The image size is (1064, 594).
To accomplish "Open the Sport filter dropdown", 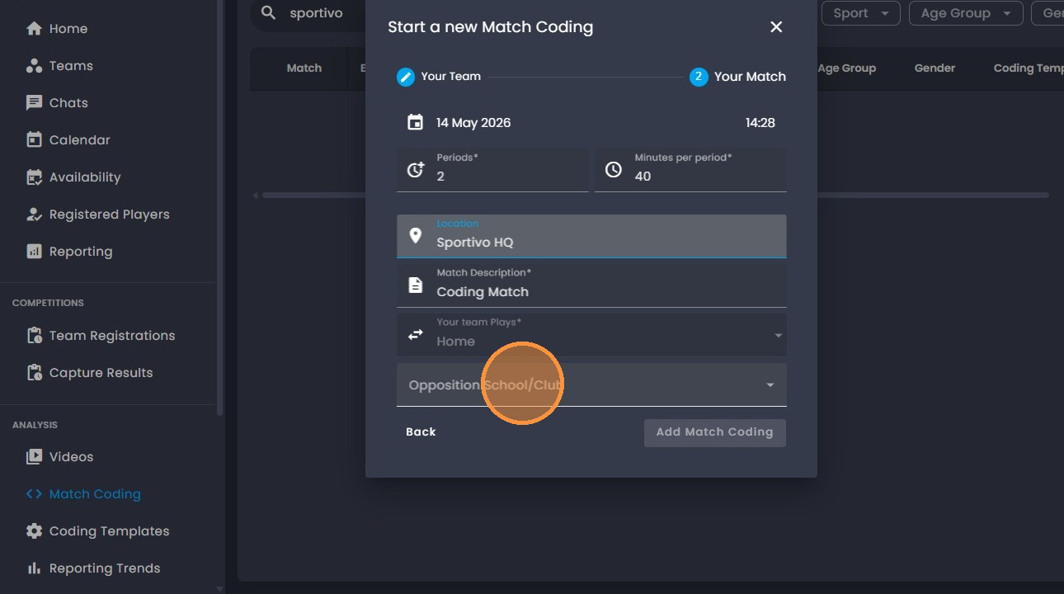I will (860, 13).
